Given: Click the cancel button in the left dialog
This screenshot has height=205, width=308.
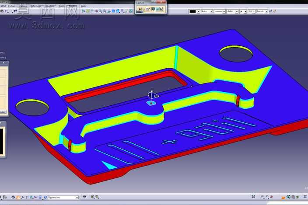Looking at the screenshot, I should [x=3, y=112].
